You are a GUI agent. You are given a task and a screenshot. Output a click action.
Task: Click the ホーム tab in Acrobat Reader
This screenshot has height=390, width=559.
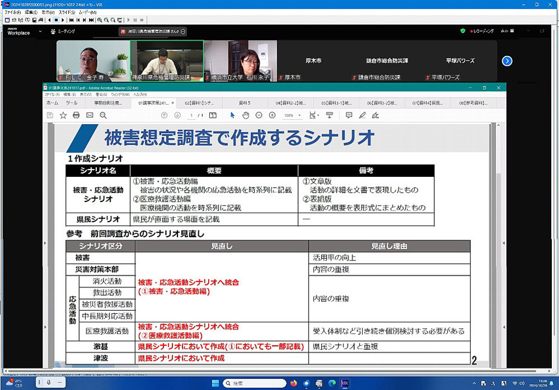coord(52,103)
